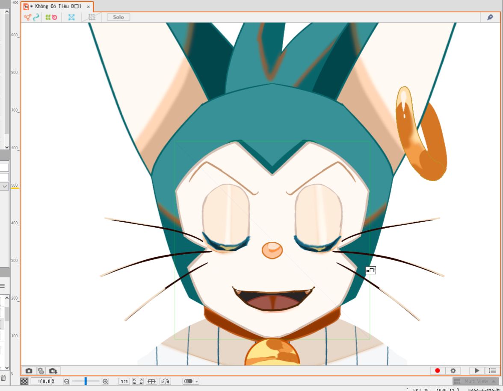
Task: Click the play button under the canvas
Action: (x=476, y=370)
